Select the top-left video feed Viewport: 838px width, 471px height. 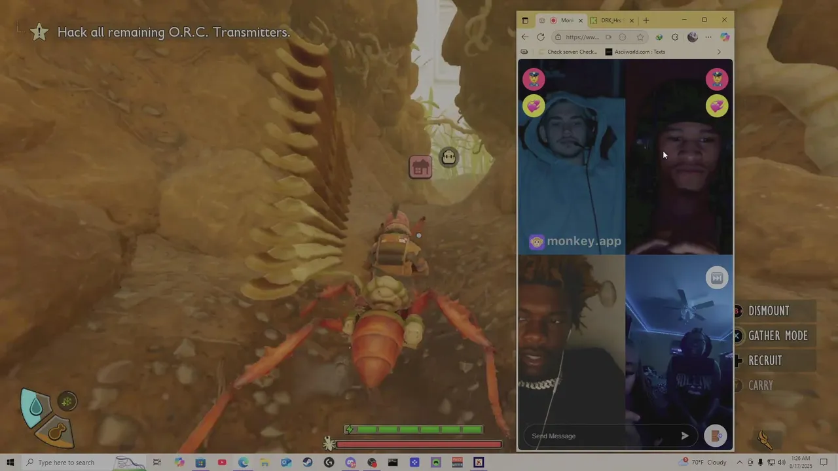[x=572, y=157]
